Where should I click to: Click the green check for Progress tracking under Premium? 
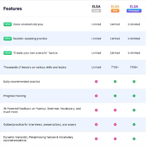134,96
